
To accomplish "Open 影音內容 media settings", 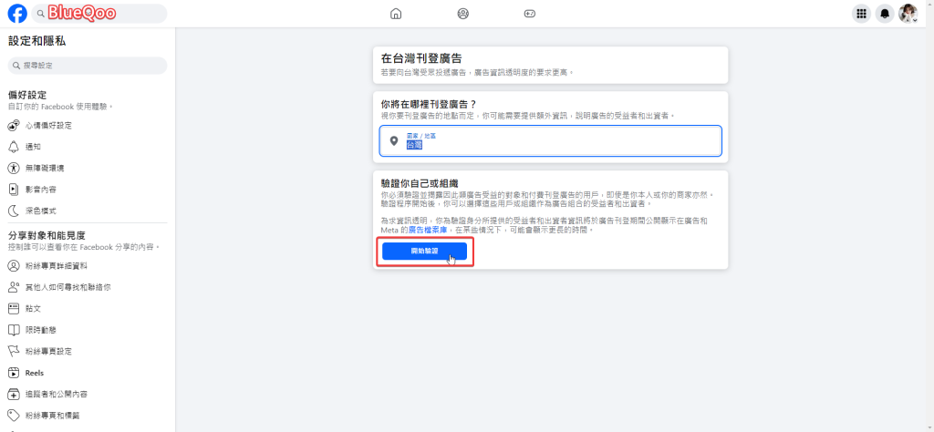I will [40, 190].
